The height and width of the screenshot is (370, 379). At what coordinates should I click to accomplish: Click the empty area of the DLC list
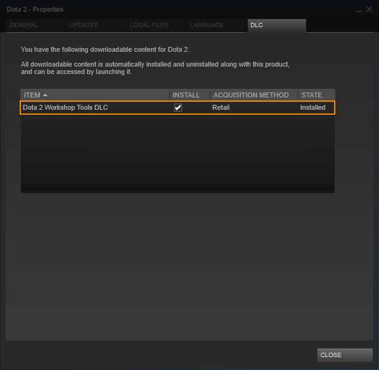coord(178,154)
